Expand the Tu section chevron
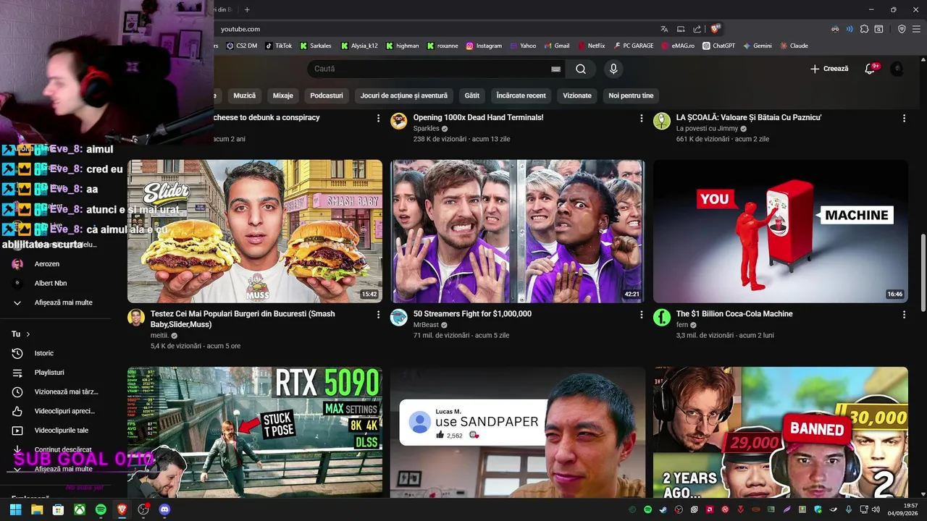The width and height of the screenshot is (927, 521). 28,334
